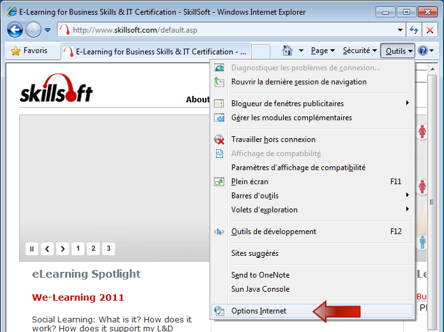The width and height of the screenshot is (444, 332).
Task: Open a new blank tab
Action: pos(261,52)
